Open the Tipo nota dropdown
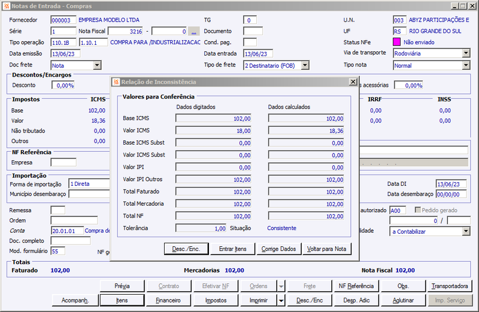479x312 pixels. (x=466, y=65)
